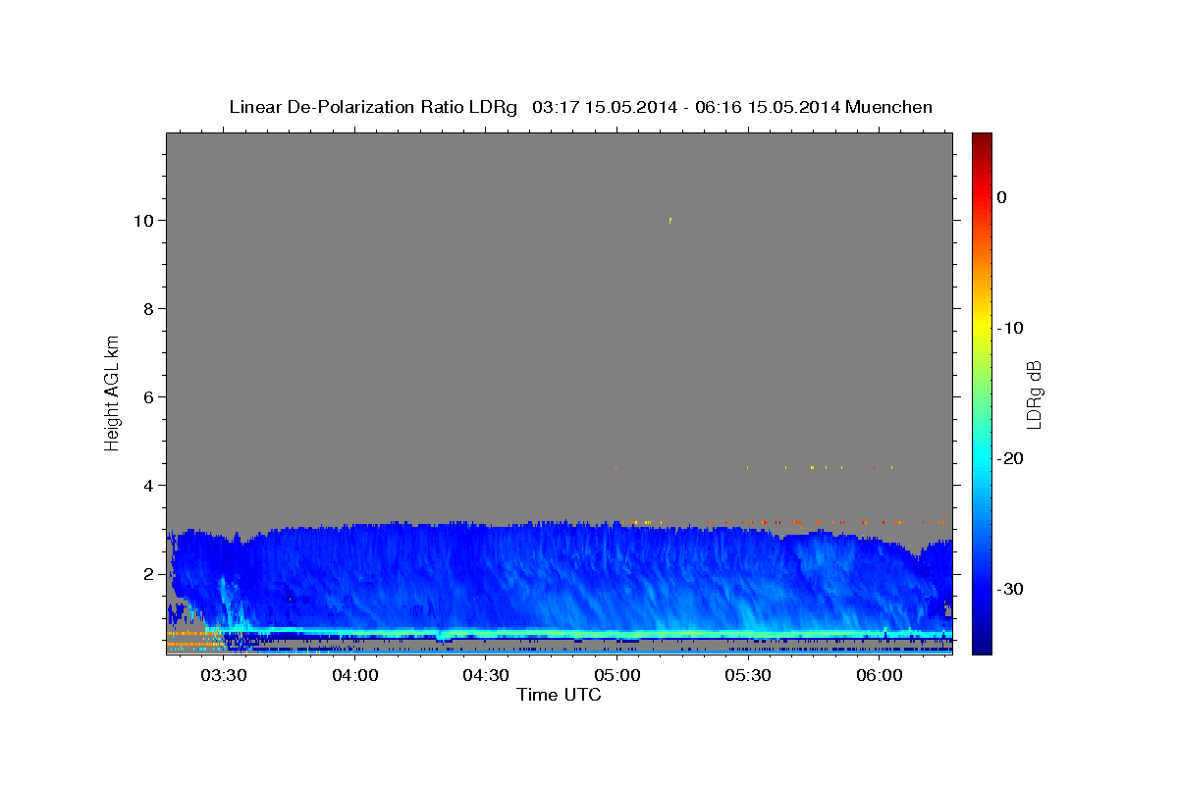
Task: Click the 8 km height tick label
Action: (x=148, y=309)
